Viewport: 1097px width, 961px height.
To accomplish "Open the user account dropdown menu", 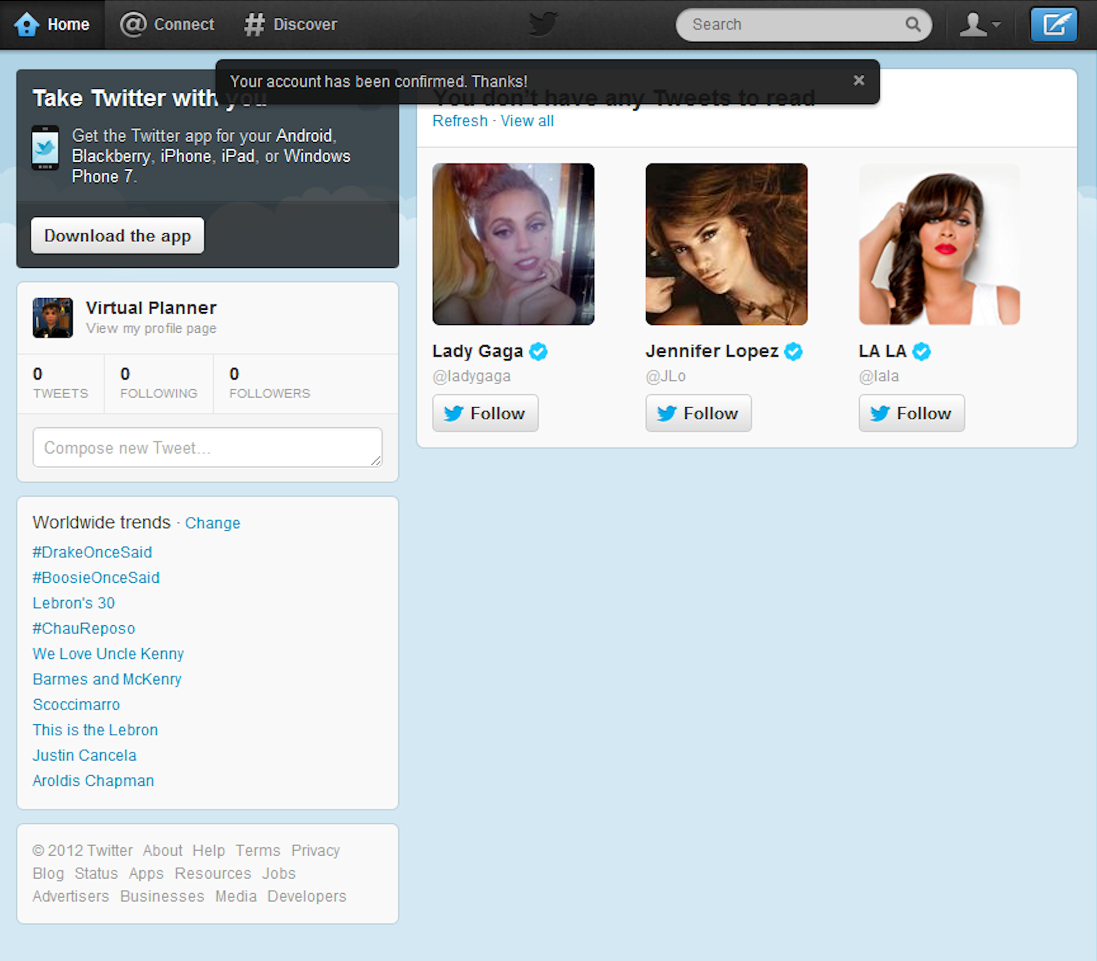I will [x=980, y=24].
